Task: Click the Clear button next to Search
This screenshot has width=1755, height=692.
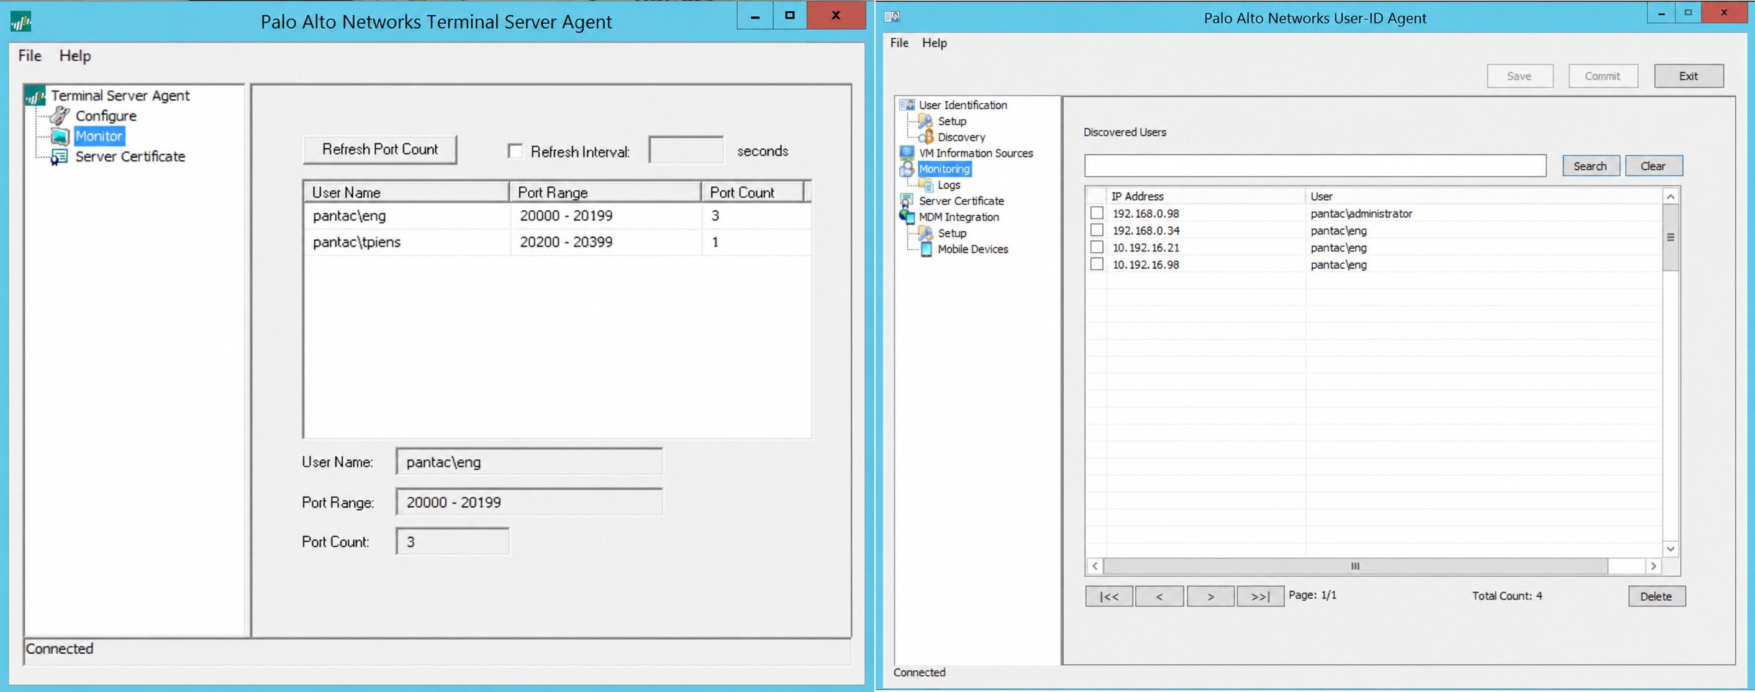Action: [x=1654, y=166]
